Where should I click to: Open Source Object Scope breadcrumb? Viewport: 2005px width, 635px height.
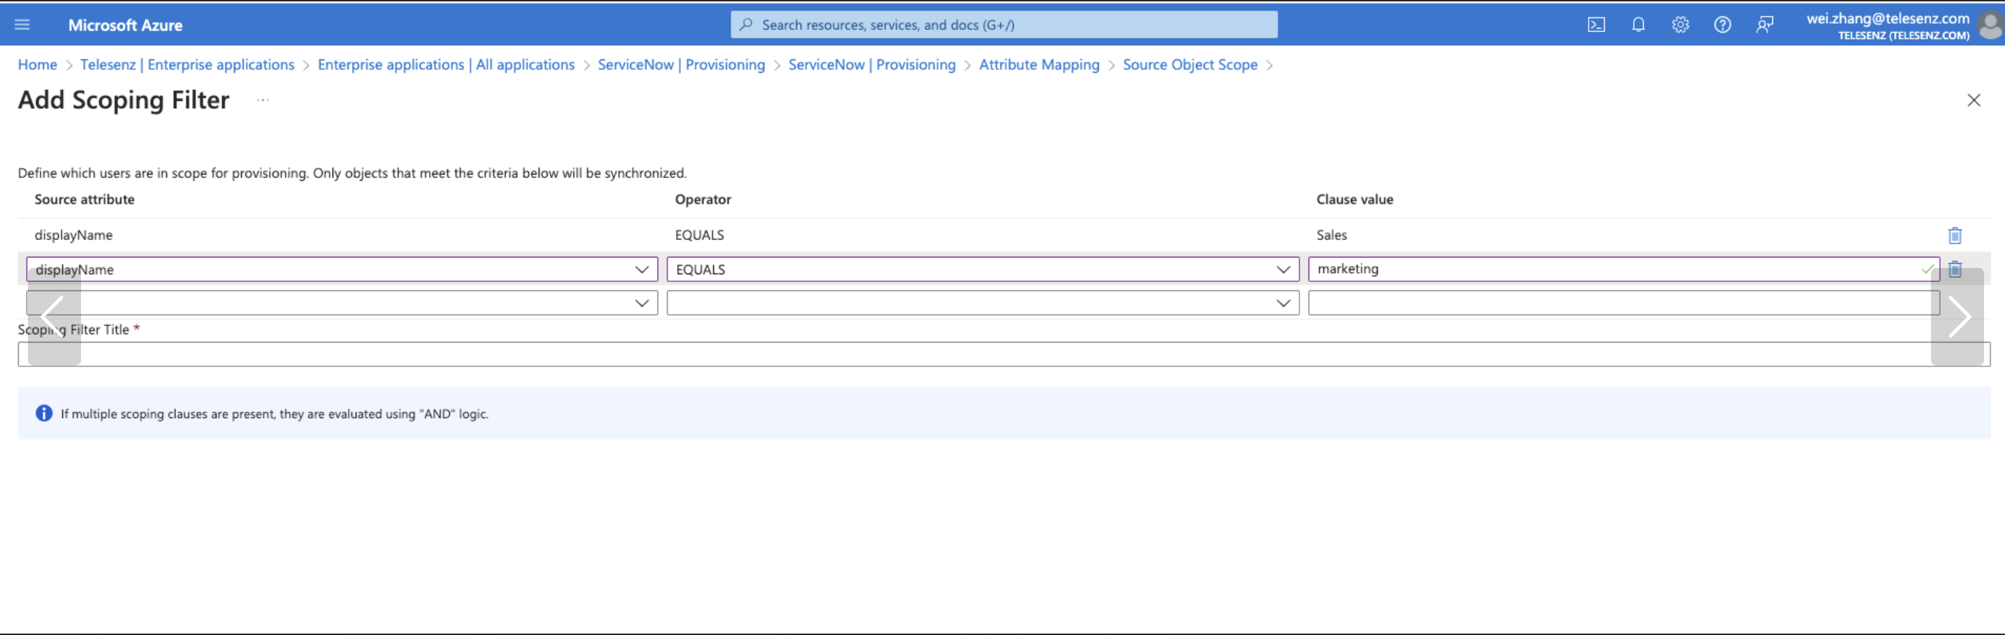click(1190, 66)
